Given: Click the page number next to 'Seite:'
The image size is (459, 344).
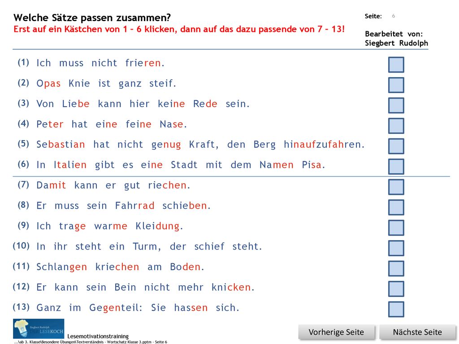Looking at the screenshot, I should (x=394, y=16).
